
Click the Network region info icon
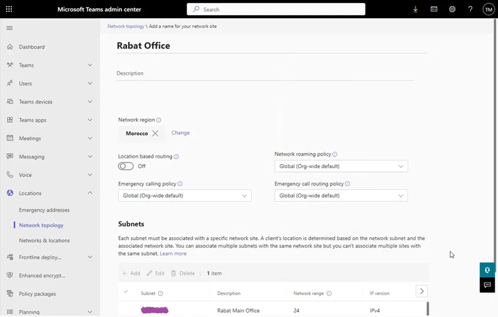[159, 120]
